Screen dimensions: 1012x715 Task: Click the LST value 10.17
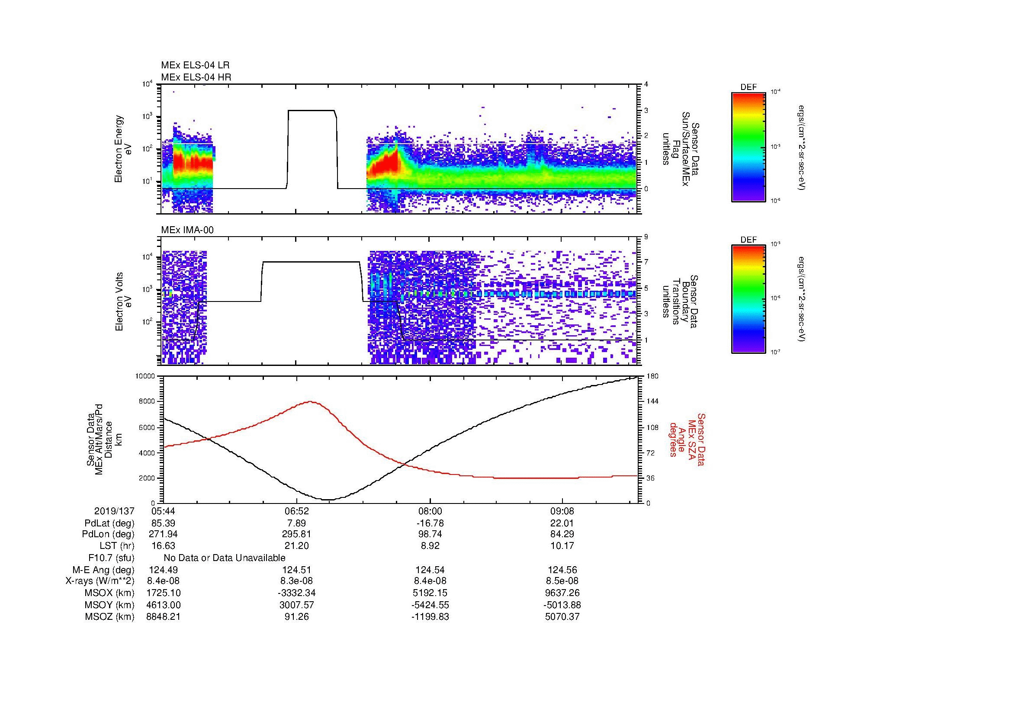point(562,546)
